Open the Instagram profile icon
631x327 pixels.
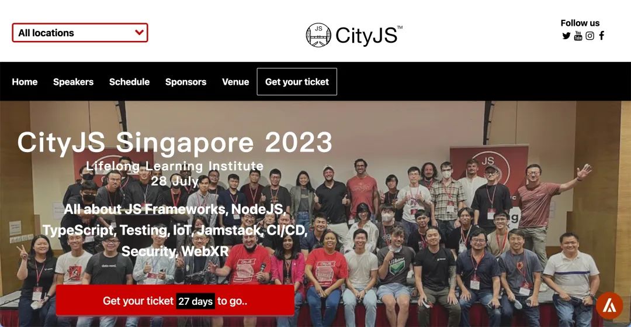pos(590,36)
